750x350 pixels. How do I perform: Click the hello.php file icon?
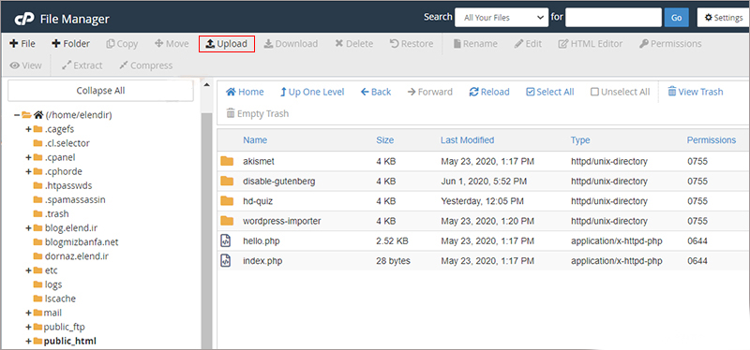pos(226,241)
